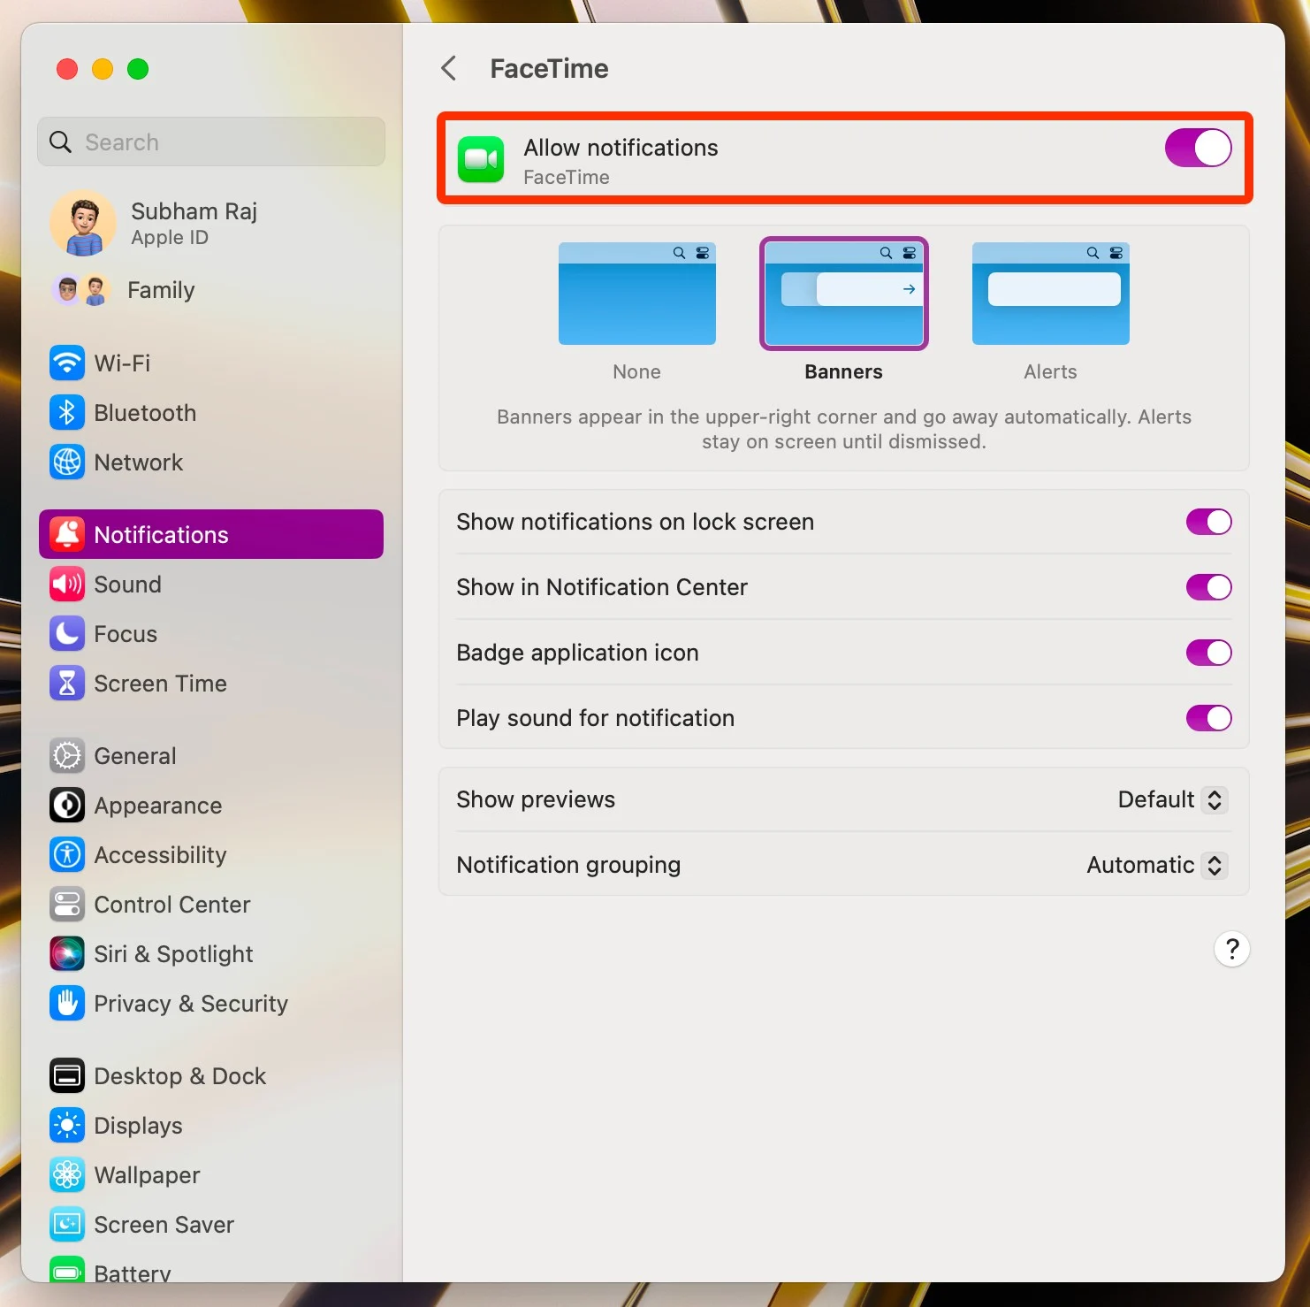Click the Family avatars icon
The width and height of the screenshot is (1310, 1307).
click(81, 290)
